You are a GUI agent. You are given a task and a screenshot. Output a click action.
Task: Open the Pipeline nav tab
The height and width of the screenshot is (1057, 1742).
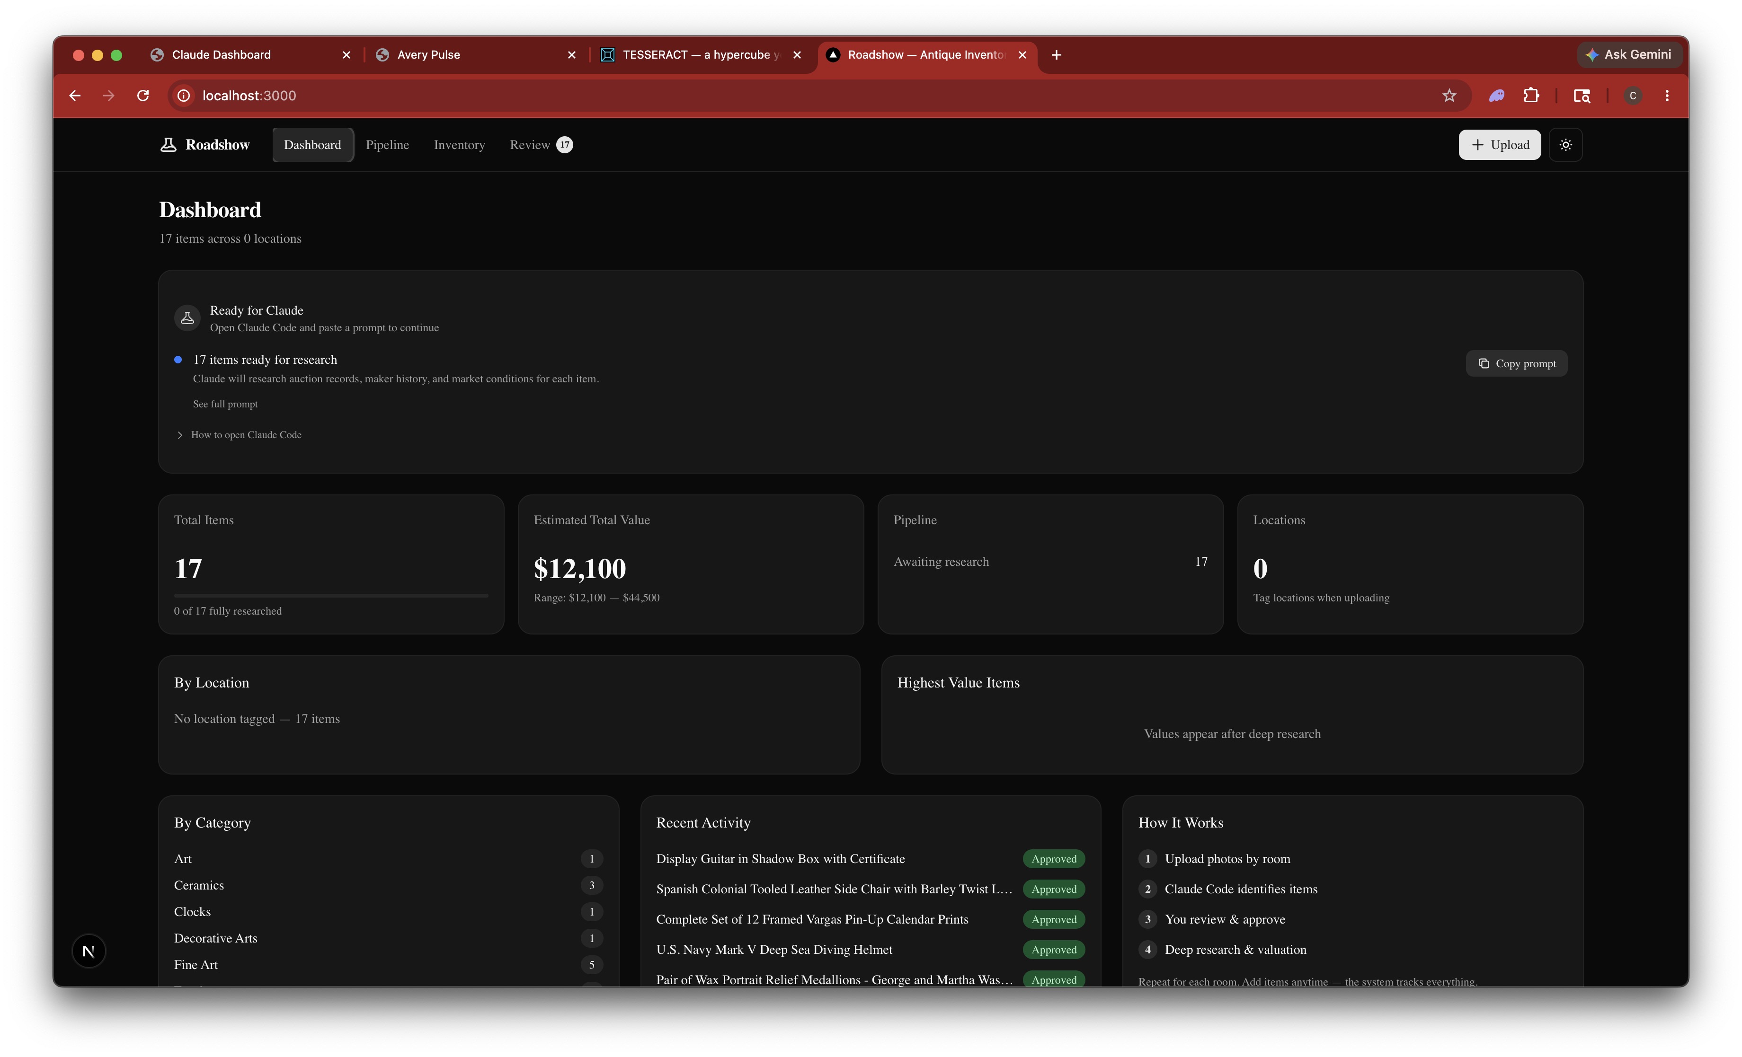tap(387, 145)
